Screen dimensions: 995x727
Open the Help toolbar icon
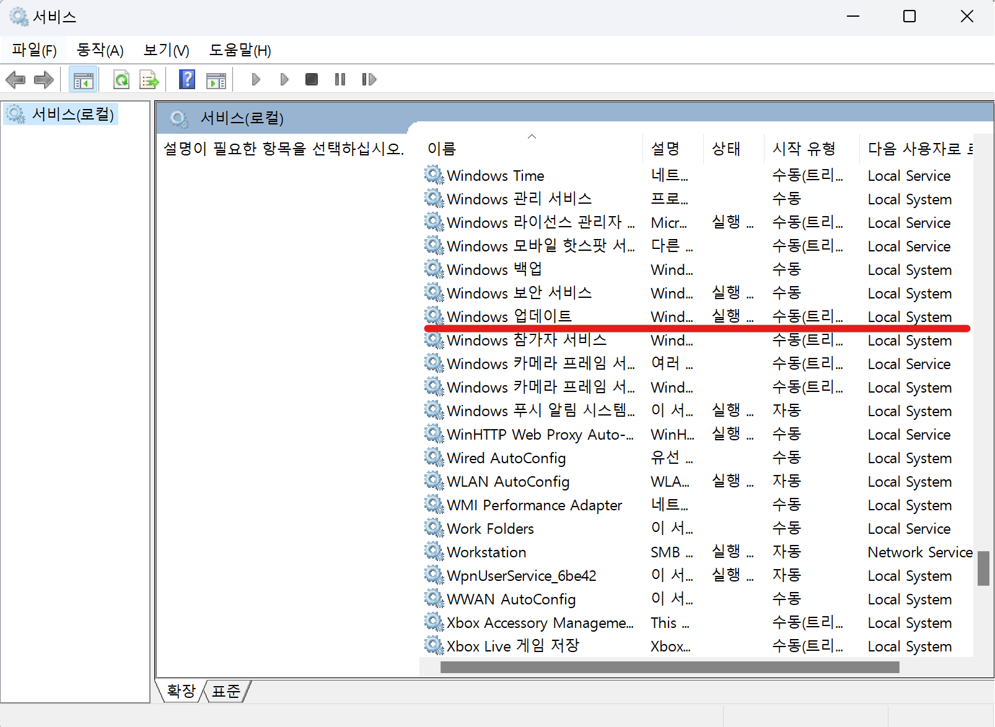point(187,79)
